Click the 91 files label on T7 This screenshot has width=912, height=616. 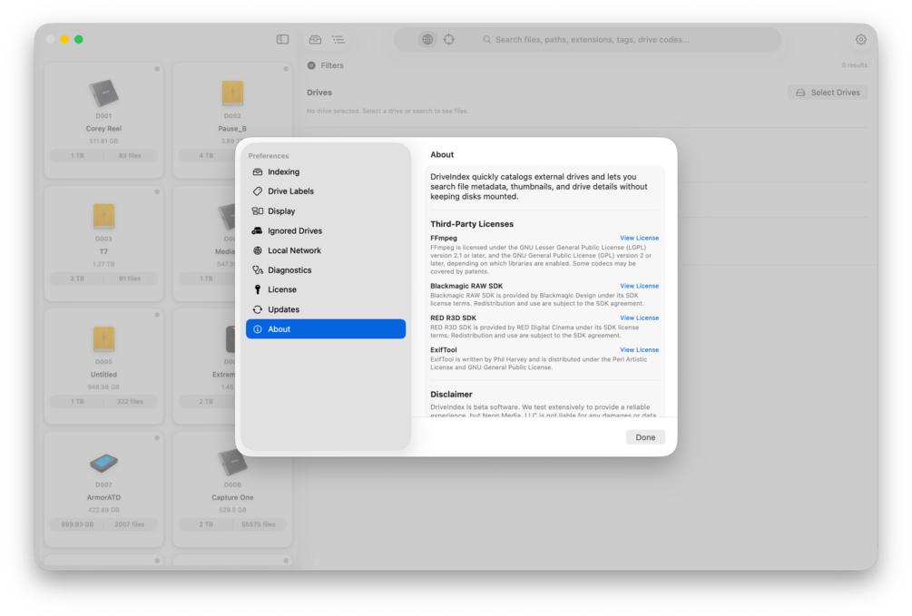coord(130,279)
